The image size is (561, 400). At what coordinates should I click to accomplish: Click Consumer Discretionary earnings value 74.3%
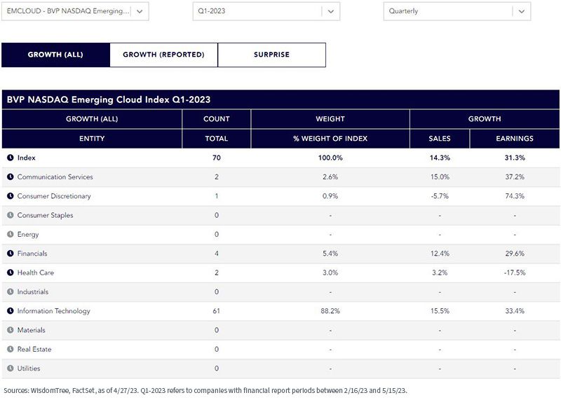point(515,196)
